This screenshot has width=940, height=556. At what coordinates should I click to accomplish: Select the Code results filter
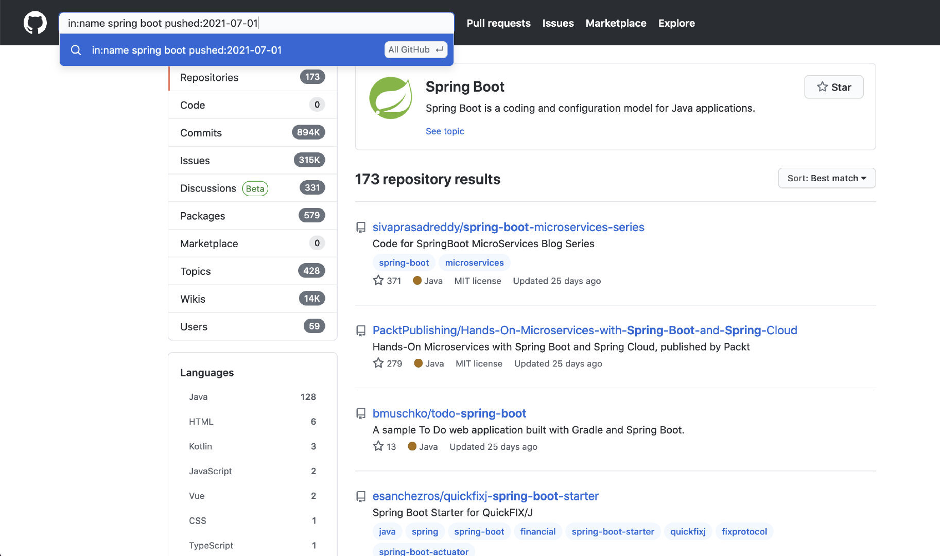coord(253,105)
